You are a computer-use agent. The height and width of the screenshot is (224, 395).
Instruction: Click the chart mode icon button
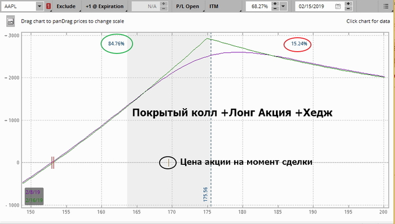click(11, 21)
